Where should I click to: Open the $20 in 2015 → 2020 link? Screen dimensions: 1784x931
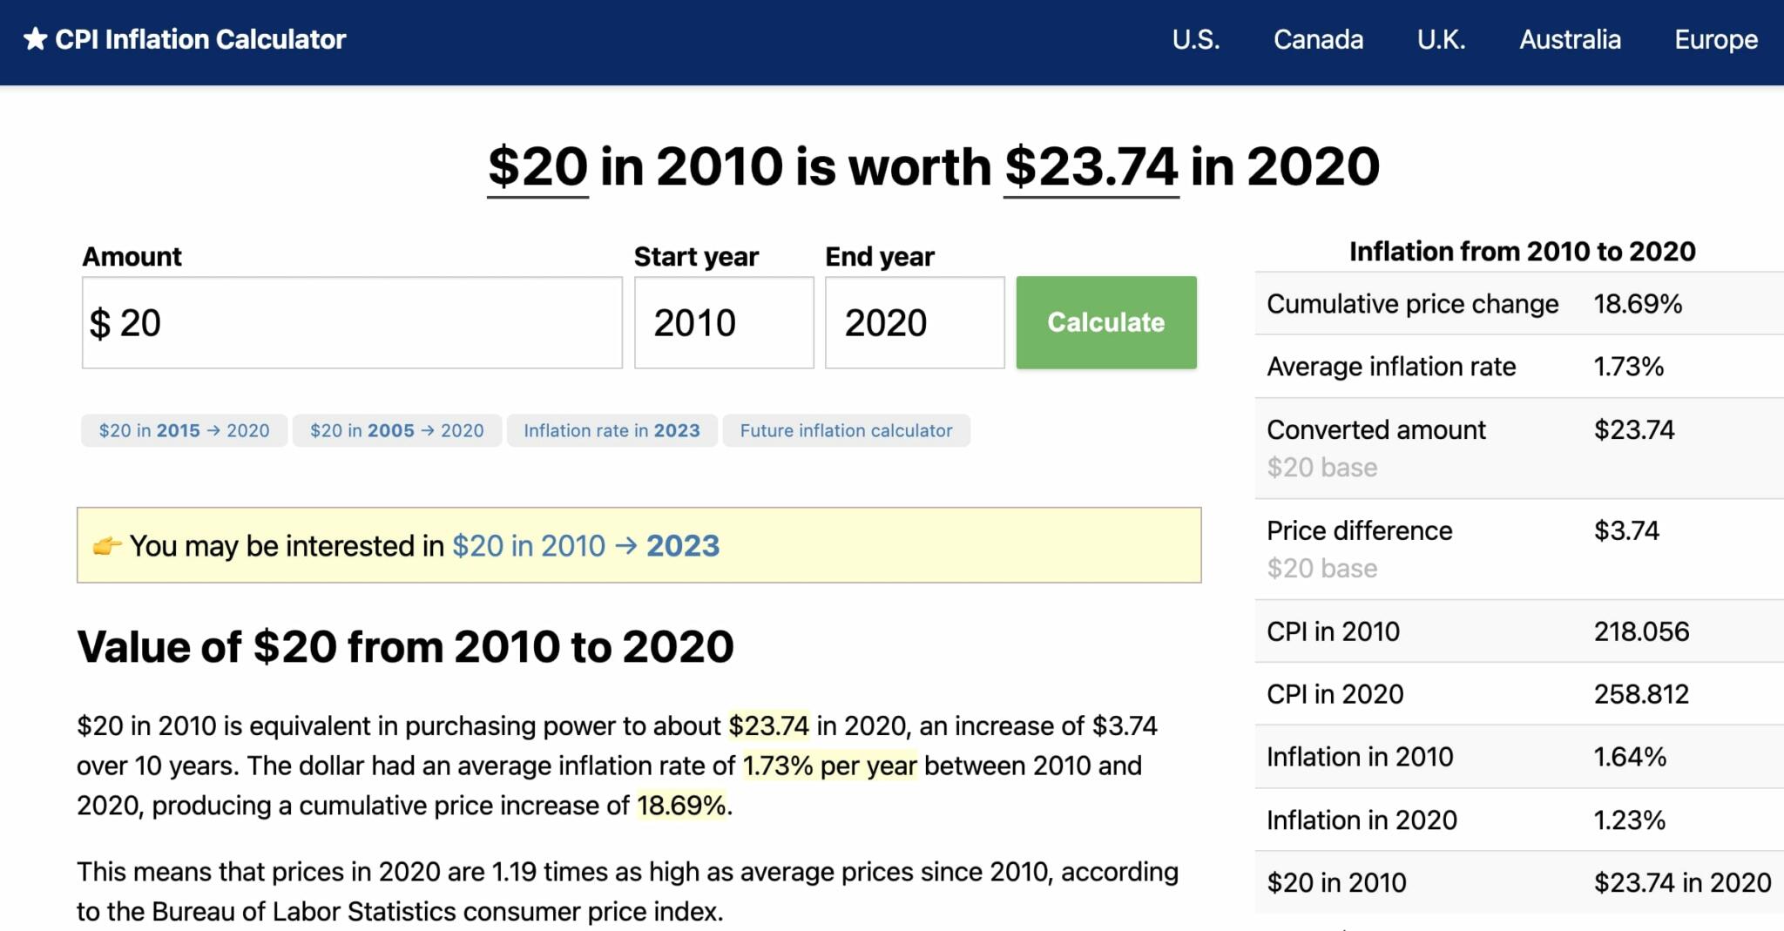[184, 430]
